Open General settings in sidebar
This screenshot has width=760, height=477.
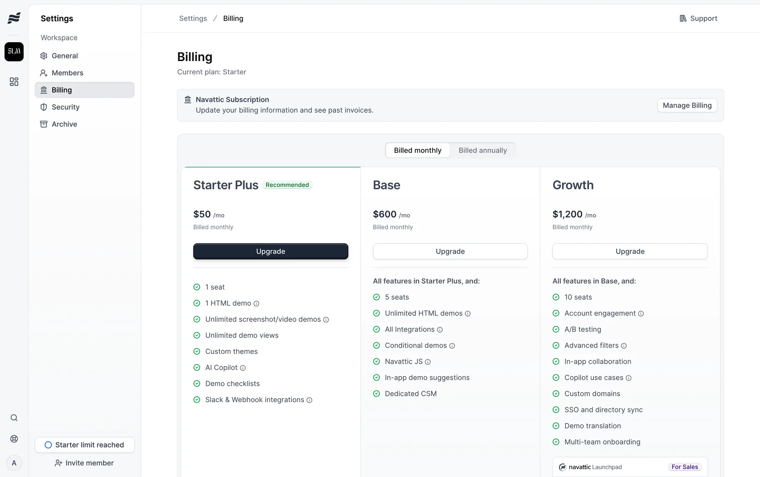tap(65, 56)
